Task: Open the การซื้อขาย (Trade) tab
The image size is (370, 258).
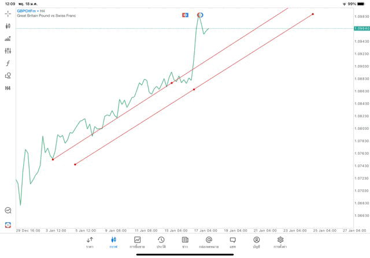Action: point(138,242)
